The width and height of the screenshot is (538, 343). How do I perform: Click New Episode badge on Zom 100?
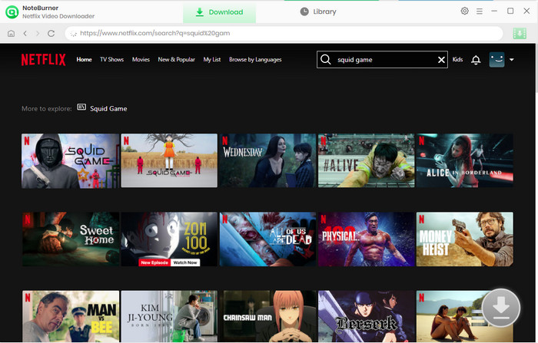(154, 262)
